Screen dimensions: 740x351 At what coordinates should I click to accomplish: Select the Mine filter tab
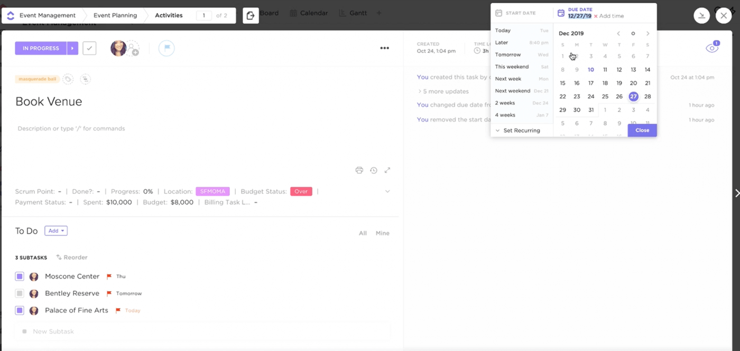382,233
